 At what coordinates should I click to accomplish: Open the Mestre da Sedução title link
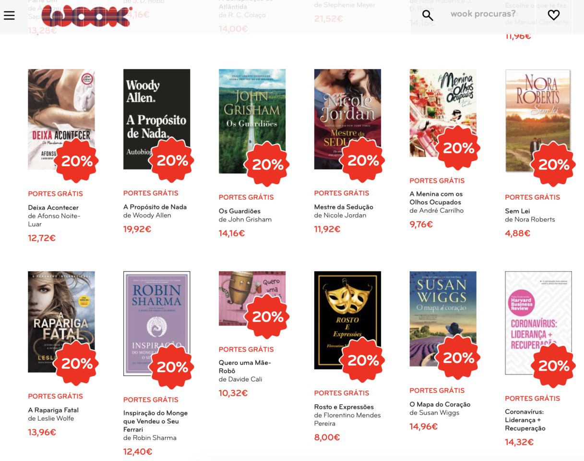tap(343, 207)
